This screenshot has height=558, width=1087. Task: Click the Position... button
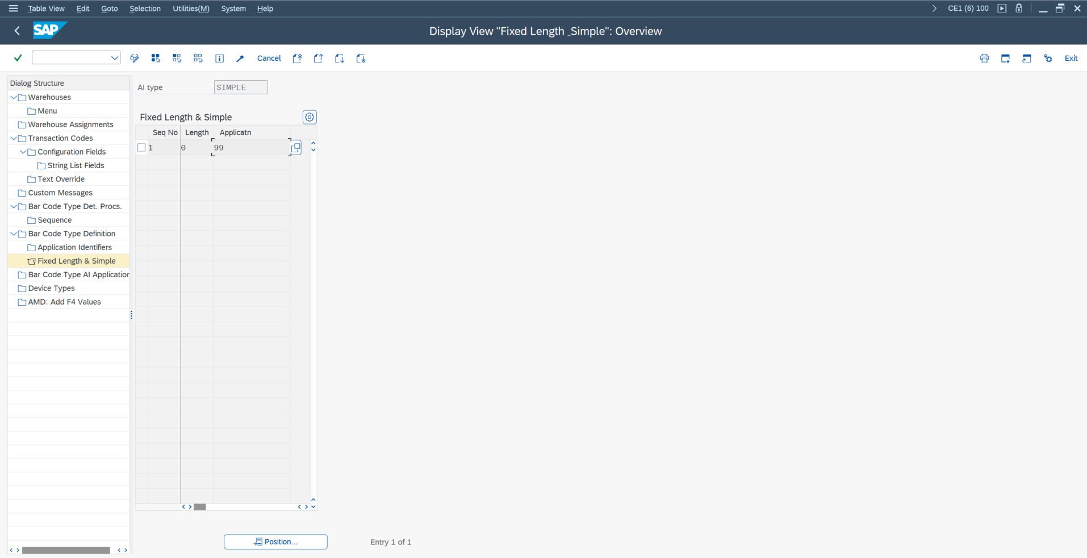click(275, 542)
